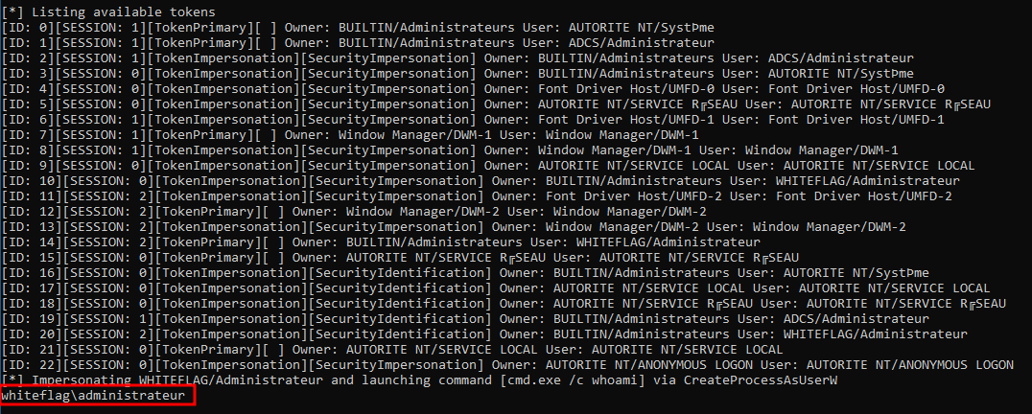Click token ID 7 Window Manager/DWM-1 primary line

(350, 134)
